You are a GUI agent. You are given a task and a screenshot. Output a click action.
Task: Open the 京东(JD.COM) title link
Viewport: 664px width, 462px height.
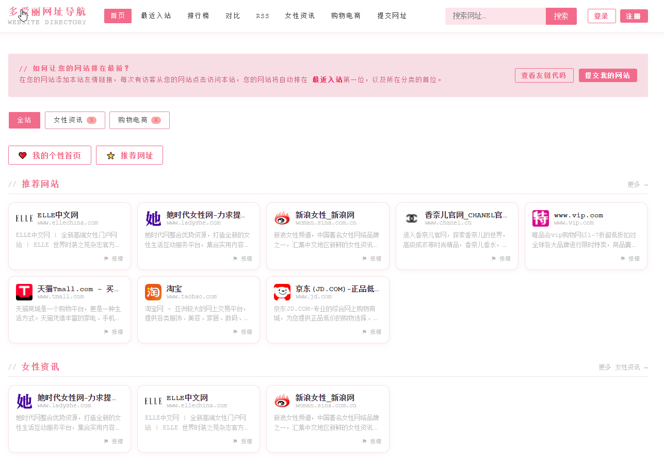point(337,289)
